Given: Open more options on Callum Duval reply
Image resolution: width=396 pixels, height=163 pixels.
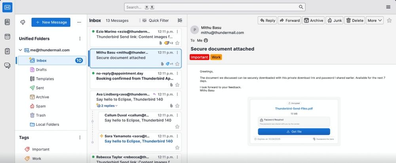Looking at the screenshot, I should tap(177, 115).
